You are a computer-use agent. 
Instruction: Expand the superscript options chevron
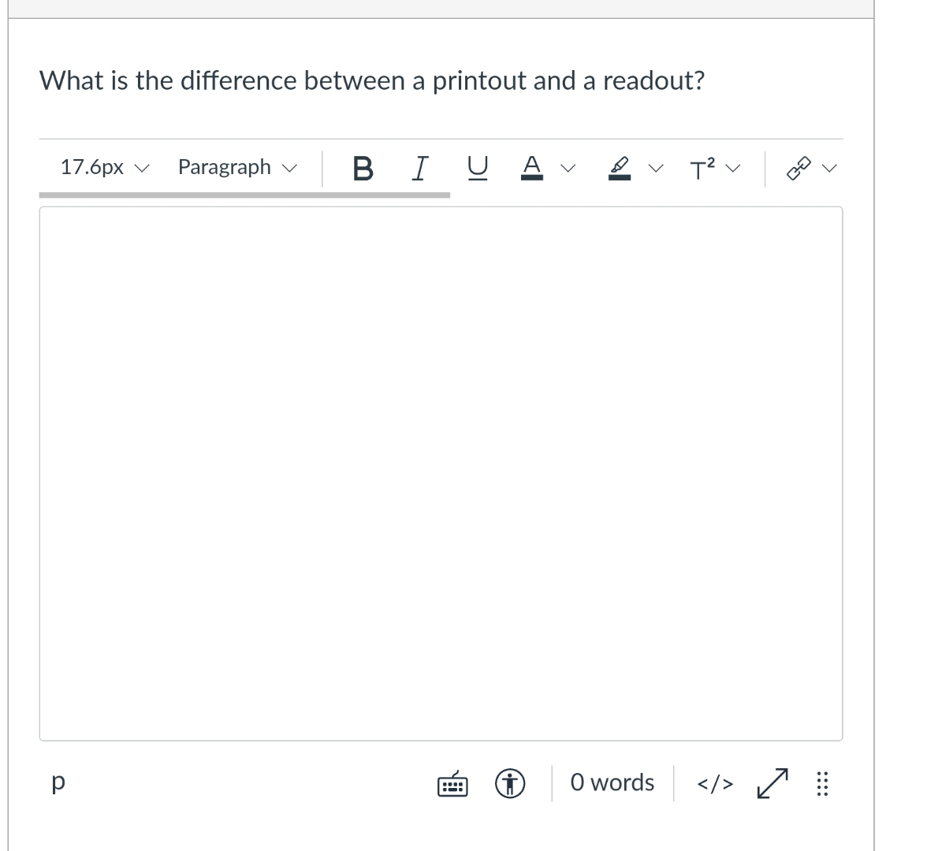(732, 167)
